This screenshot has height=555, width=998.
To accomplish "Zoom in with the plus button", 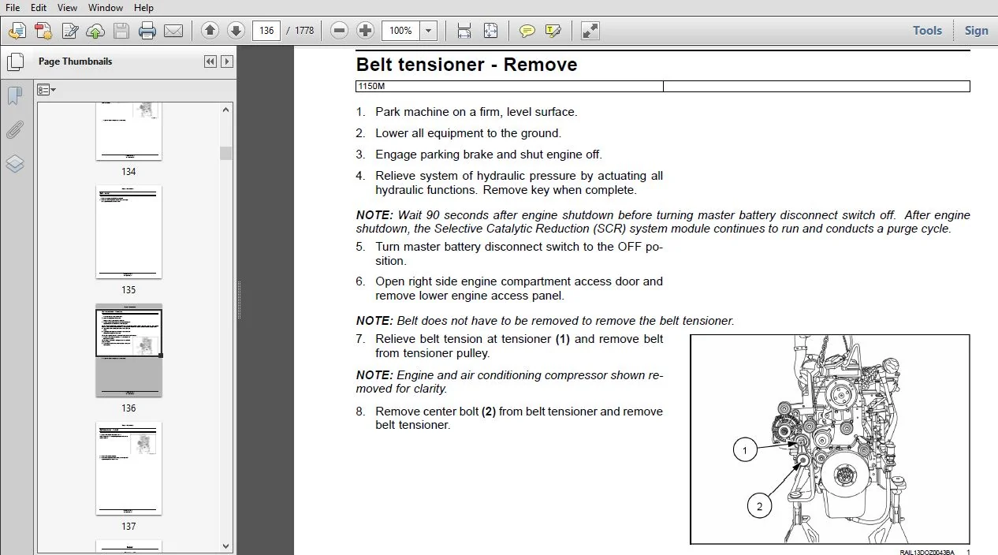I will (x=365, y=31).
